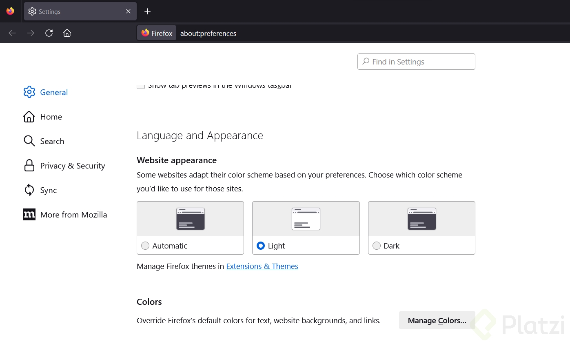Screen dimensions: 570x344
Task: Toggle the tab previews in taskbar checkbox
Action: tap(141, 86)
